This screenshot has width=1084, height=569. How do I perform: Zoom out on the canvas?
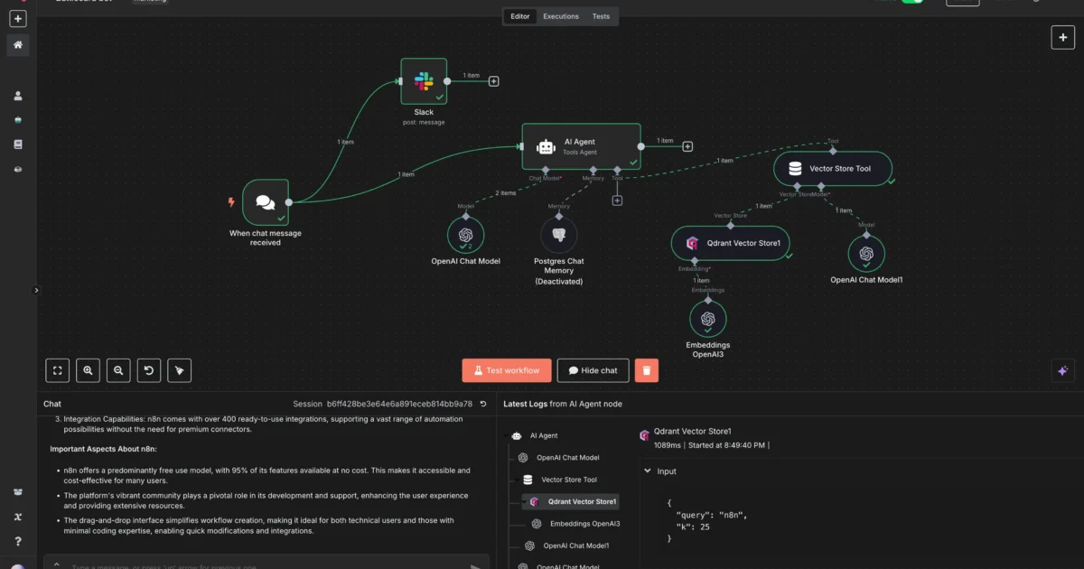[118, 370]
